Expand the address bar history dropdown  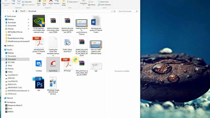(112, 11)
